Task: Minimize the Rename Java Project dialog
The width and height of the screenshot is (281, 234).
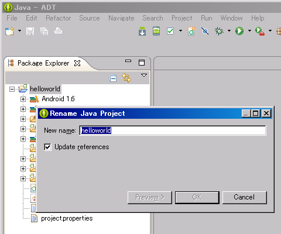Action: point(246,113)
